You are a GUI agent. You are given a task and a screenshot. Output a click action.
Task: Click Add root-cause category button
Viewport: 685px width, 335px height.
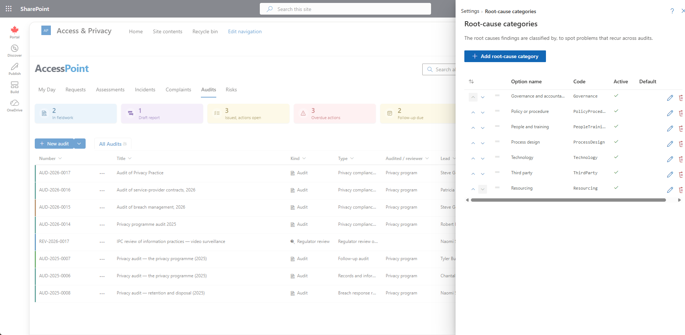point(505,56)
